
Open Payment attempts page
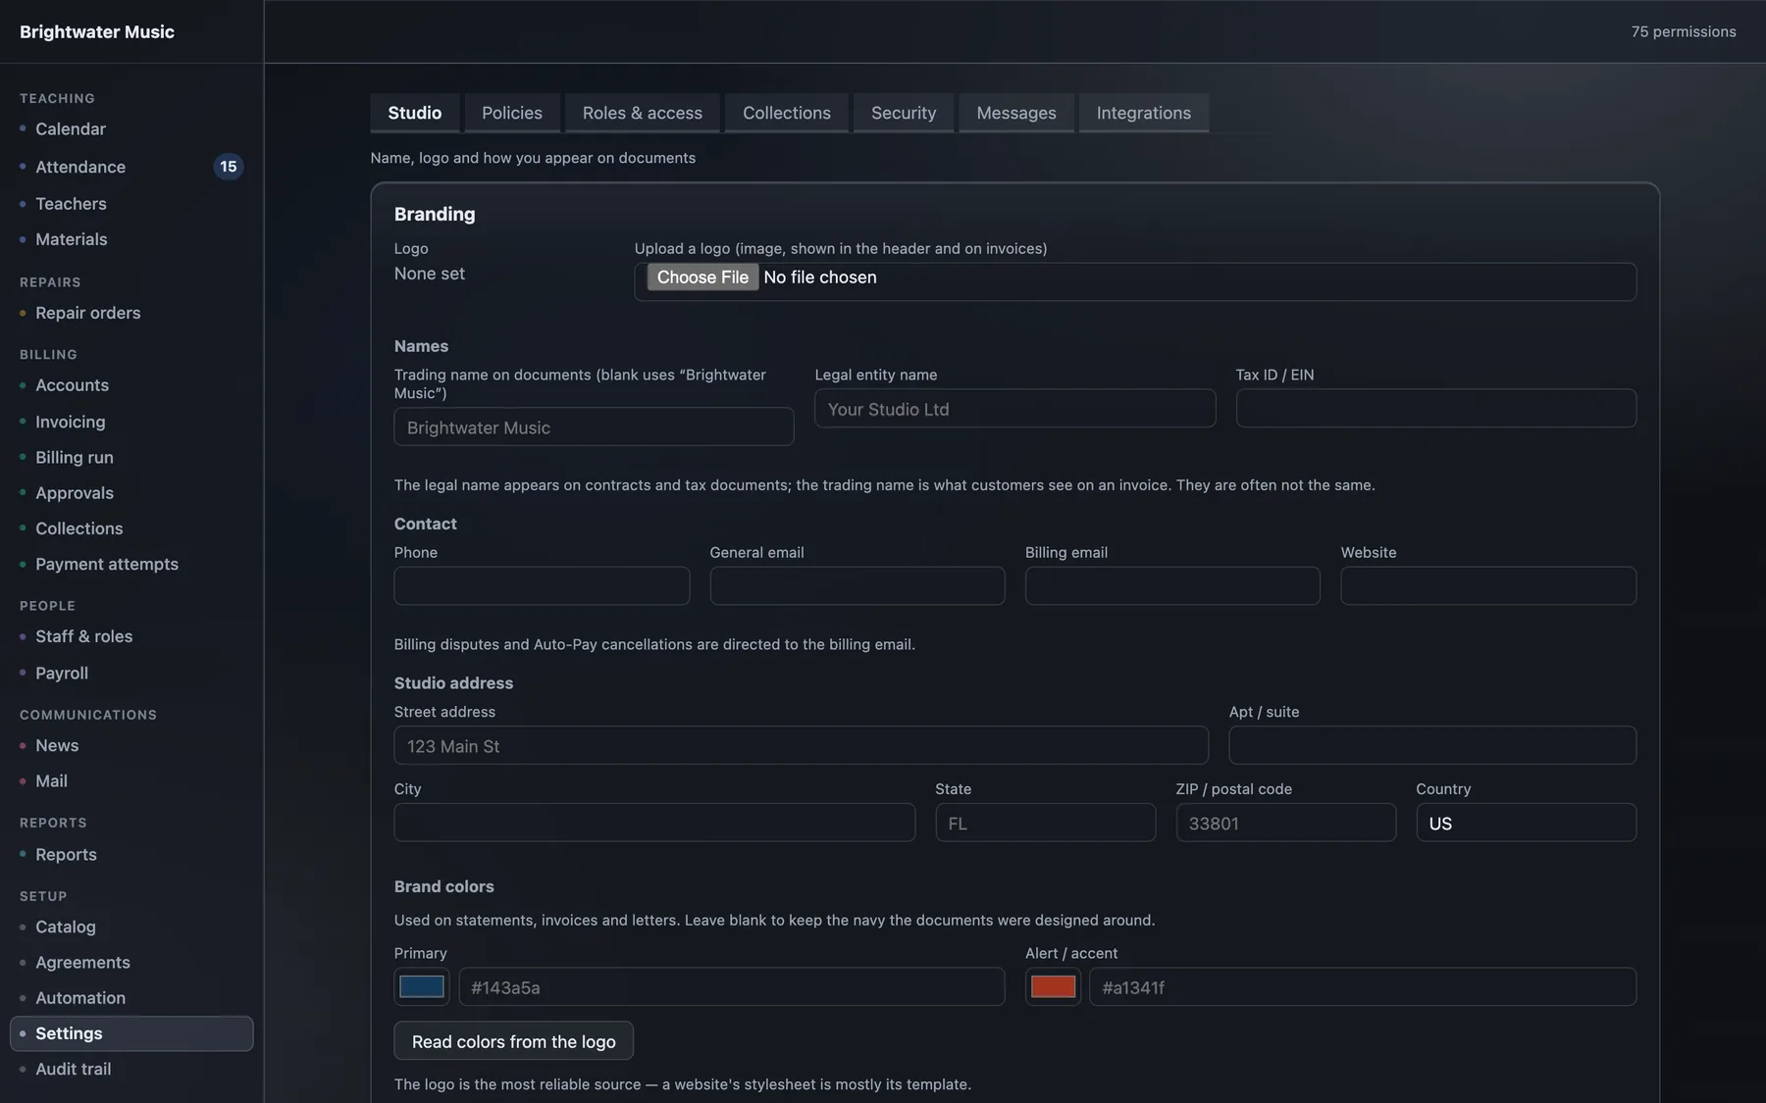[107, 564]
